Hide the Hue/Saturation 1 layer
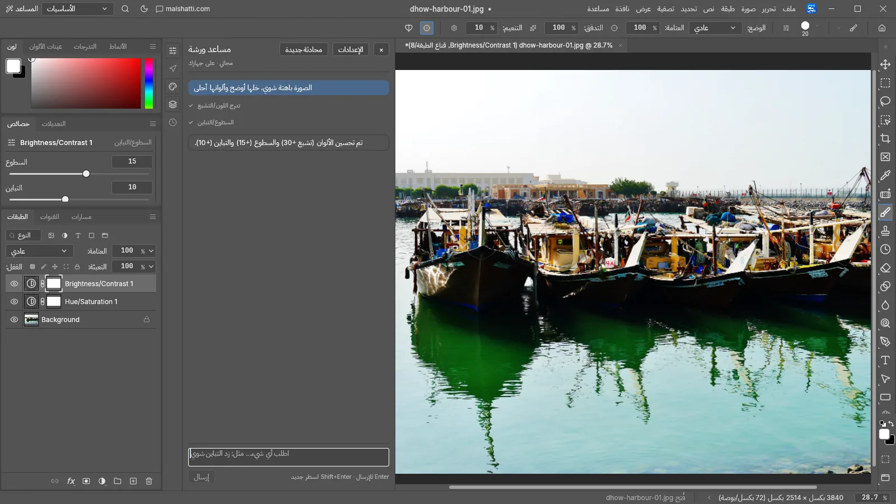The height and width of the screenshot is (504, 896). (x=15, y=302)
